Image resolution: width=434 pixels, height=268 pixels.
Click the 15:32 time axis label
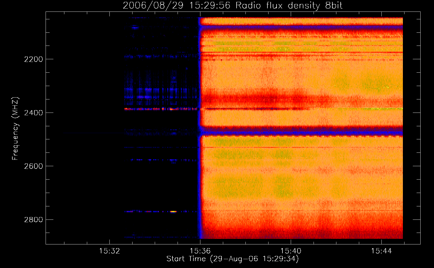tap(109, 251)
